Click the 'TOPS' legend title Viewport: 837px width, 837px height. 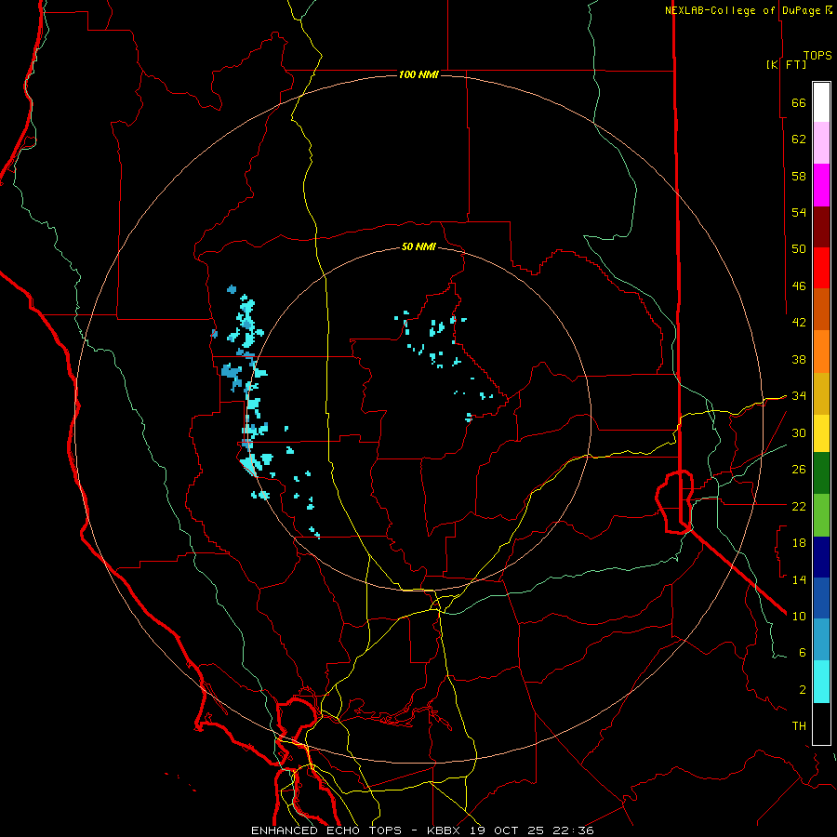(817, 55)
